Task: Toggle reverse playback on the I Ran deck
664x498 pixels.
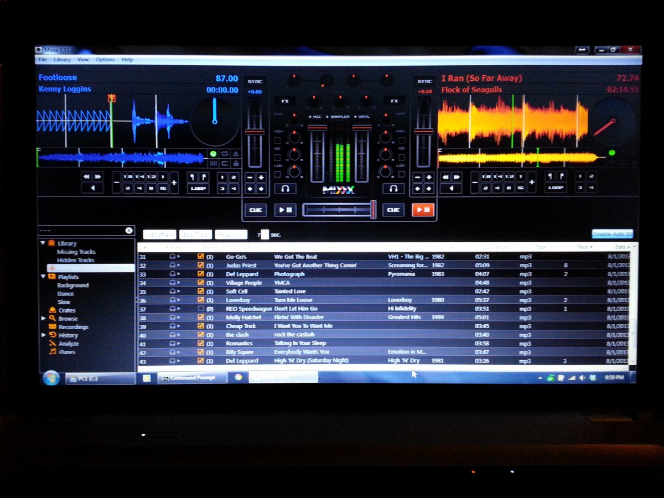Action: tap(451, 188)
